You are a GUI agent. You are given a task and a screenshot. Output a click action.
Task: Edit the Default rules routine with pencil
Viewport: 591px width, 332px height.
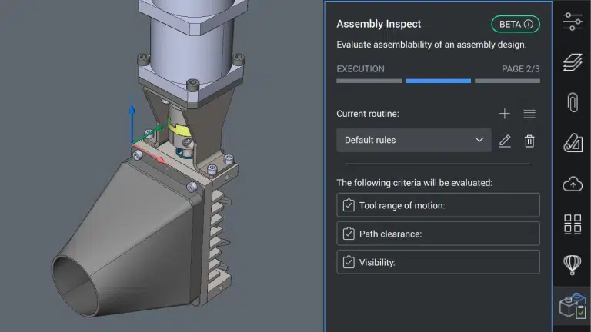point(505,141)
